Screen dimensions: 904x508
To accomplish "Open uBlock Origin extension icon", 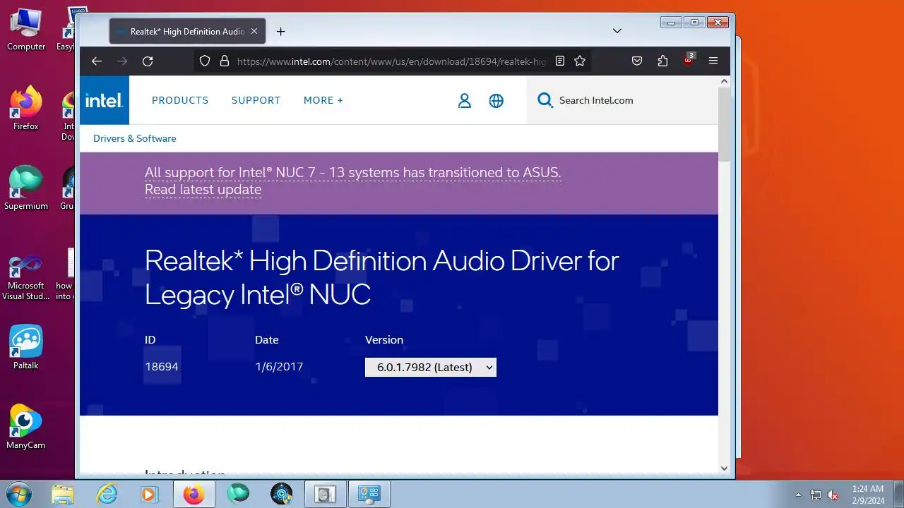I will 689,61.
